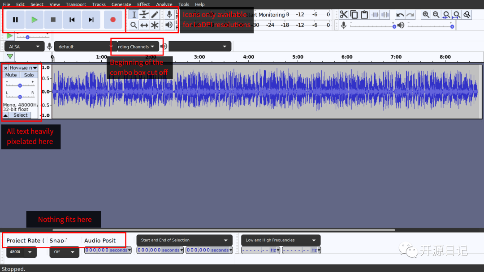Open the Transport menu
This screenshot has height=272, width=484.
click(x=76, y=4)
